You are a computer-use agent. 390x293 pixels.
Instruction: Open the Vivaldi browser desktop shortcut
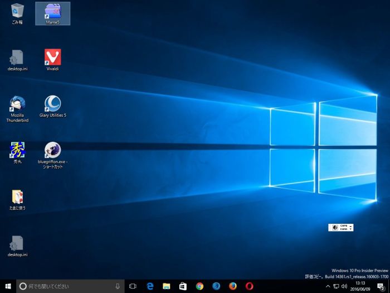point(52,57)
